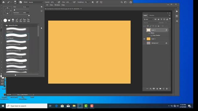Switch to the Layers tab
198x111 pixels.
click(145, 15)
